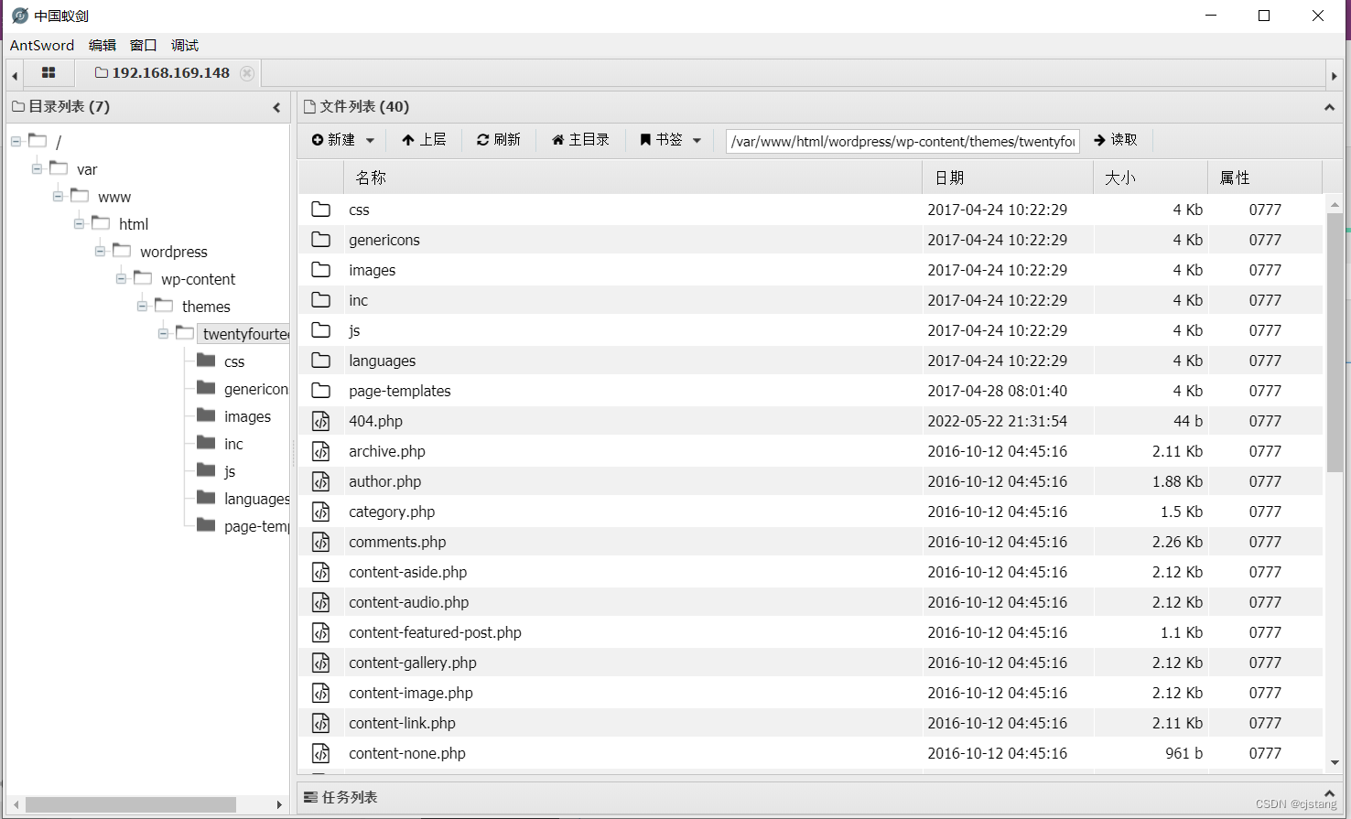Select the content-none.php file name
The image size is (1351, 819).
(407, 753)
